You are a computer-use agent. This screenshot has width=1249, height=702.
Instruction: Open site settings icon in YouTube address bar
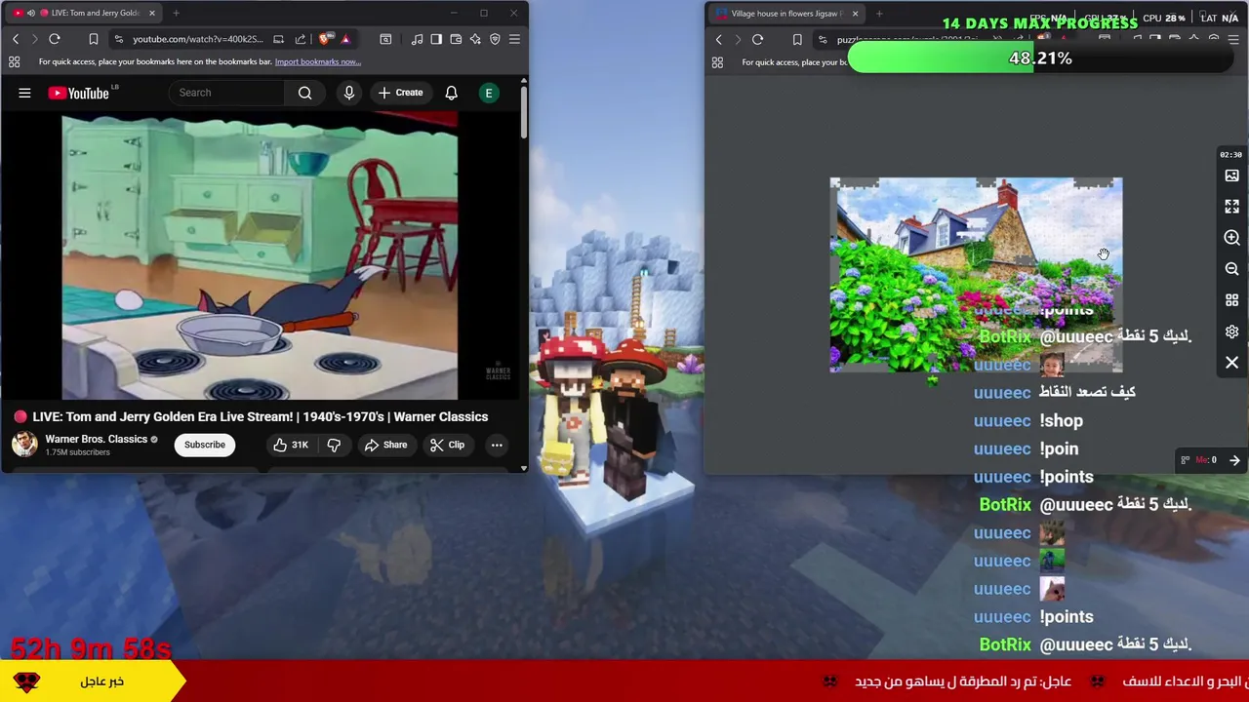pyautogui.click(x=118, y=39)
